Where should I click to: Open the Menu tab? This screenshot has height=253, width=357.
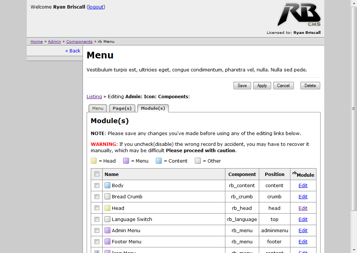[x=98, y=108]
